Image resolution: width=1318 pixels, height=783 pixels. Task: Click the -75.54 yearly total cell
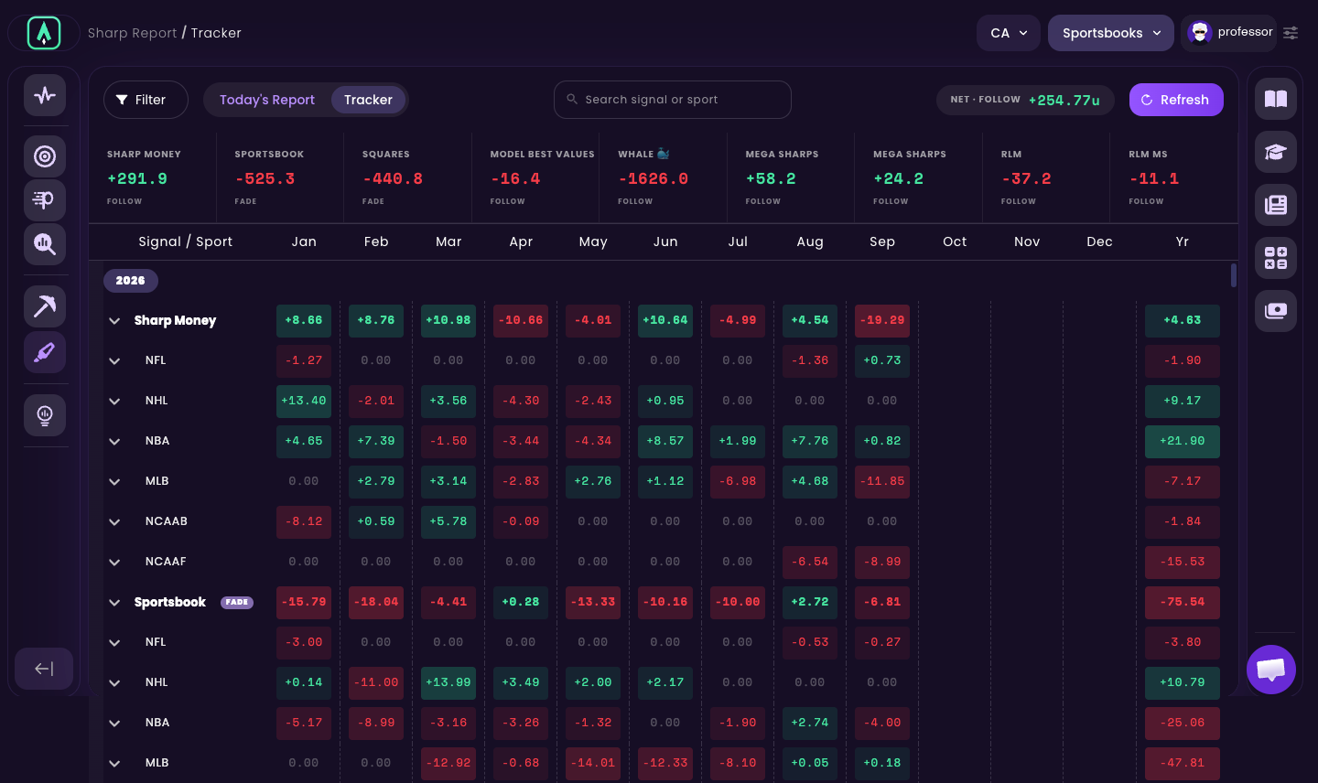[1183, 602]
